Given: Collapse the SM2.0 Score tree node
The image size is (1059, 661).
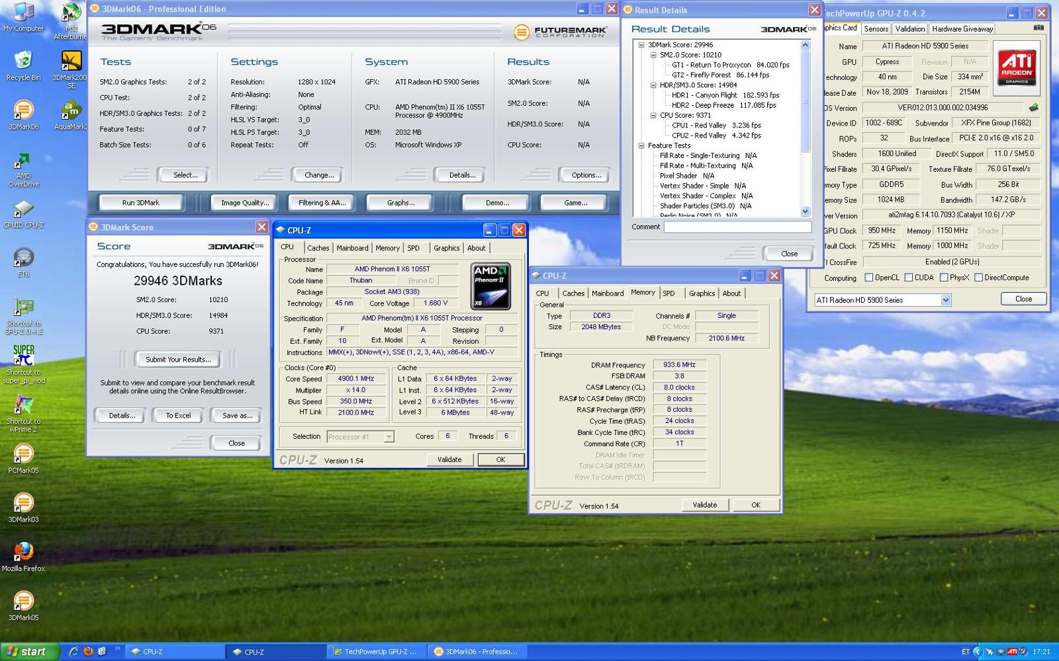Looking at the screenshot, I should [x=653, y=55].
